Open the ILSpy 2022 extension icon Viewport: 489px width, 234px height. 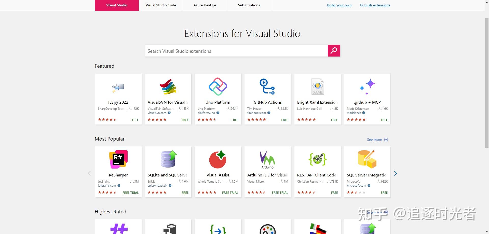pos(118,88)
